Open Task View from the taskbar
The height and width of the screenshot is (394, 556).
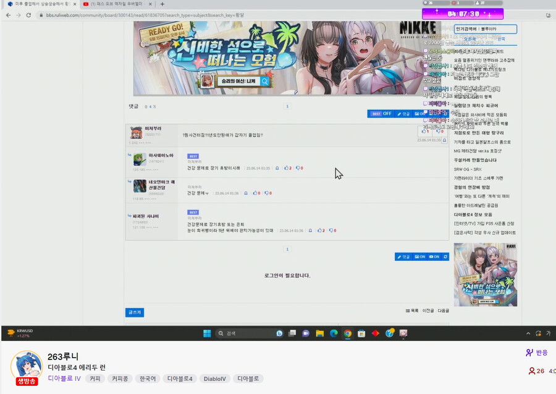tap(292, 333)
